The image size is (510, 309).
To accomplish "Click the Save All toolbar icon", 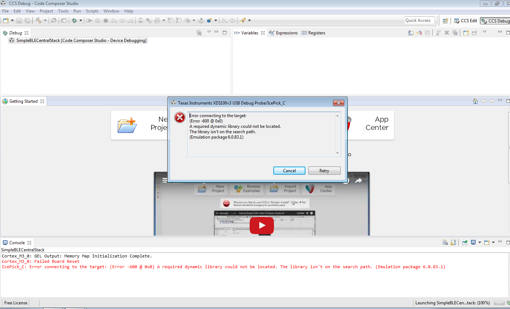I will pyautogui.click(x=27, y=20).
